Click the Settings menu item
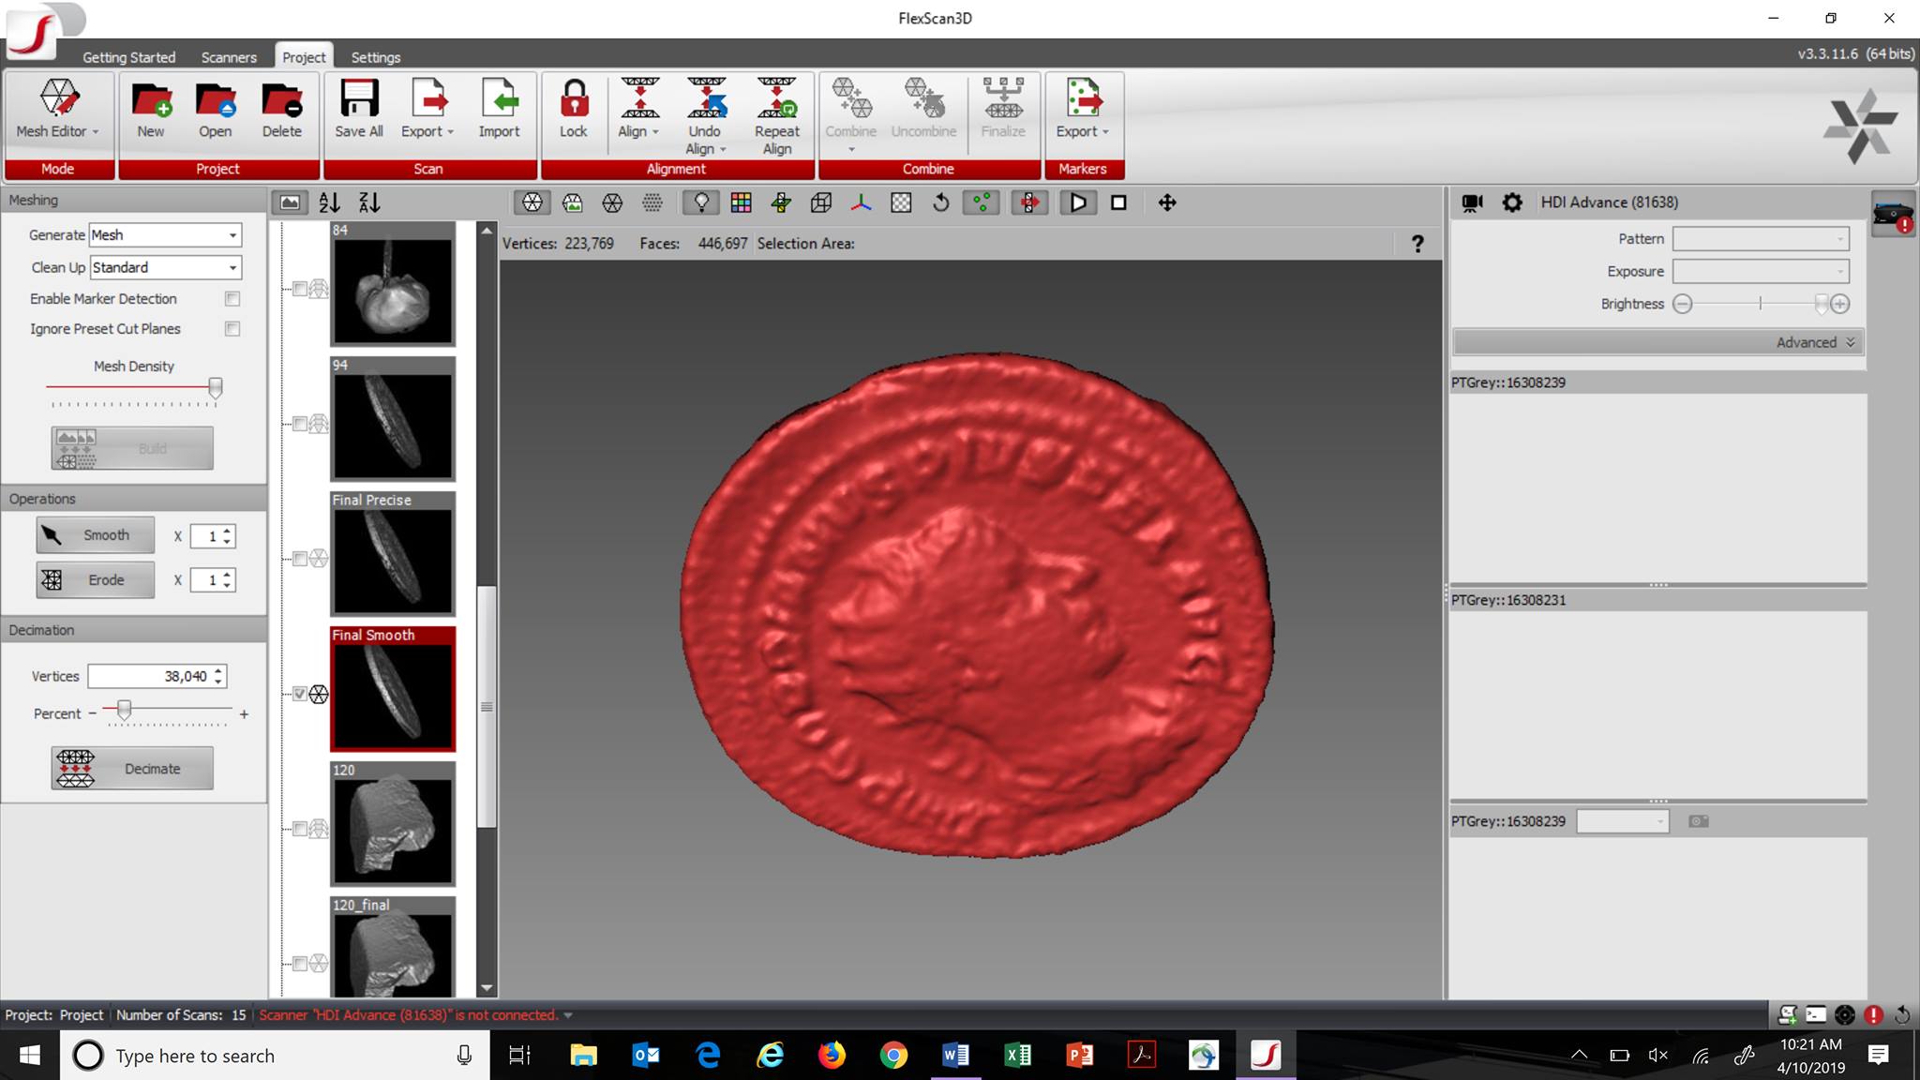 (374, 56)
